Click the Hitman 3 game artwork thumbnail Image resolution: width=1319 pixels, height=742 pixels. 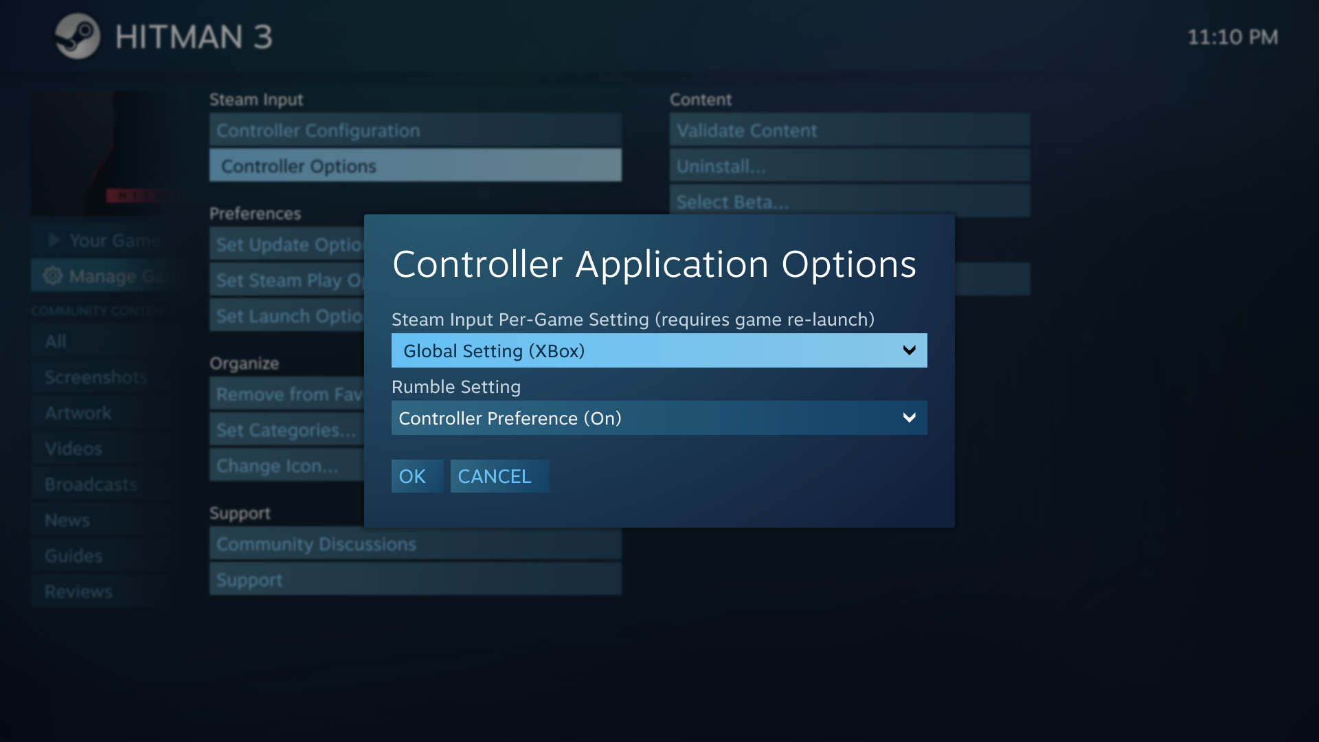point(110,153)
